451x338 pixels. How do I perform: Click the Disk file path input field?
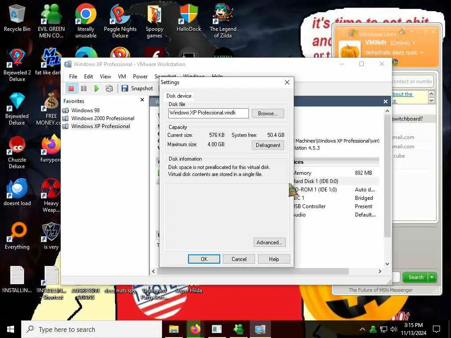[208, 113]
